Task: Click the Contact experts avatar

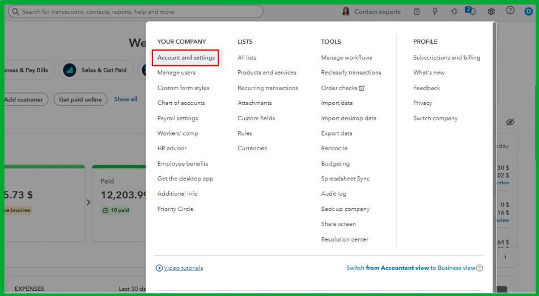Action: 346,11
